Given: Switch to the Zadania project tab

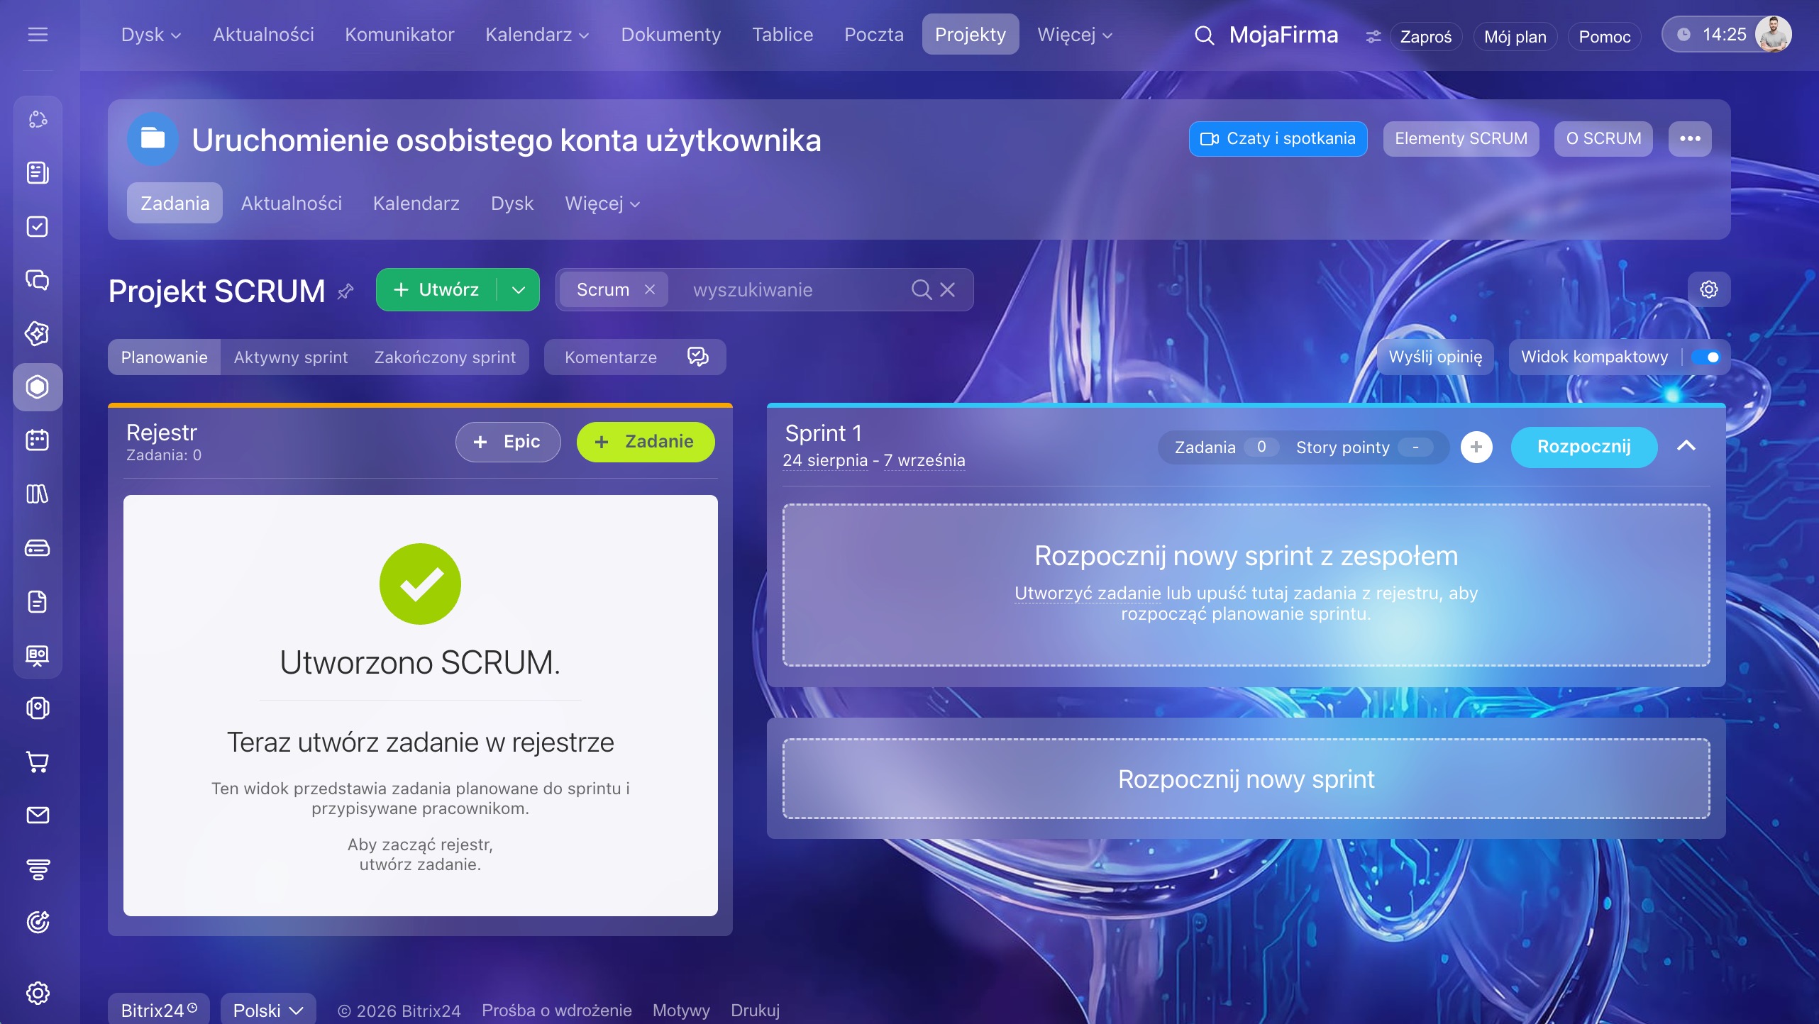Looking at the screenshot, I should (175, 204).
